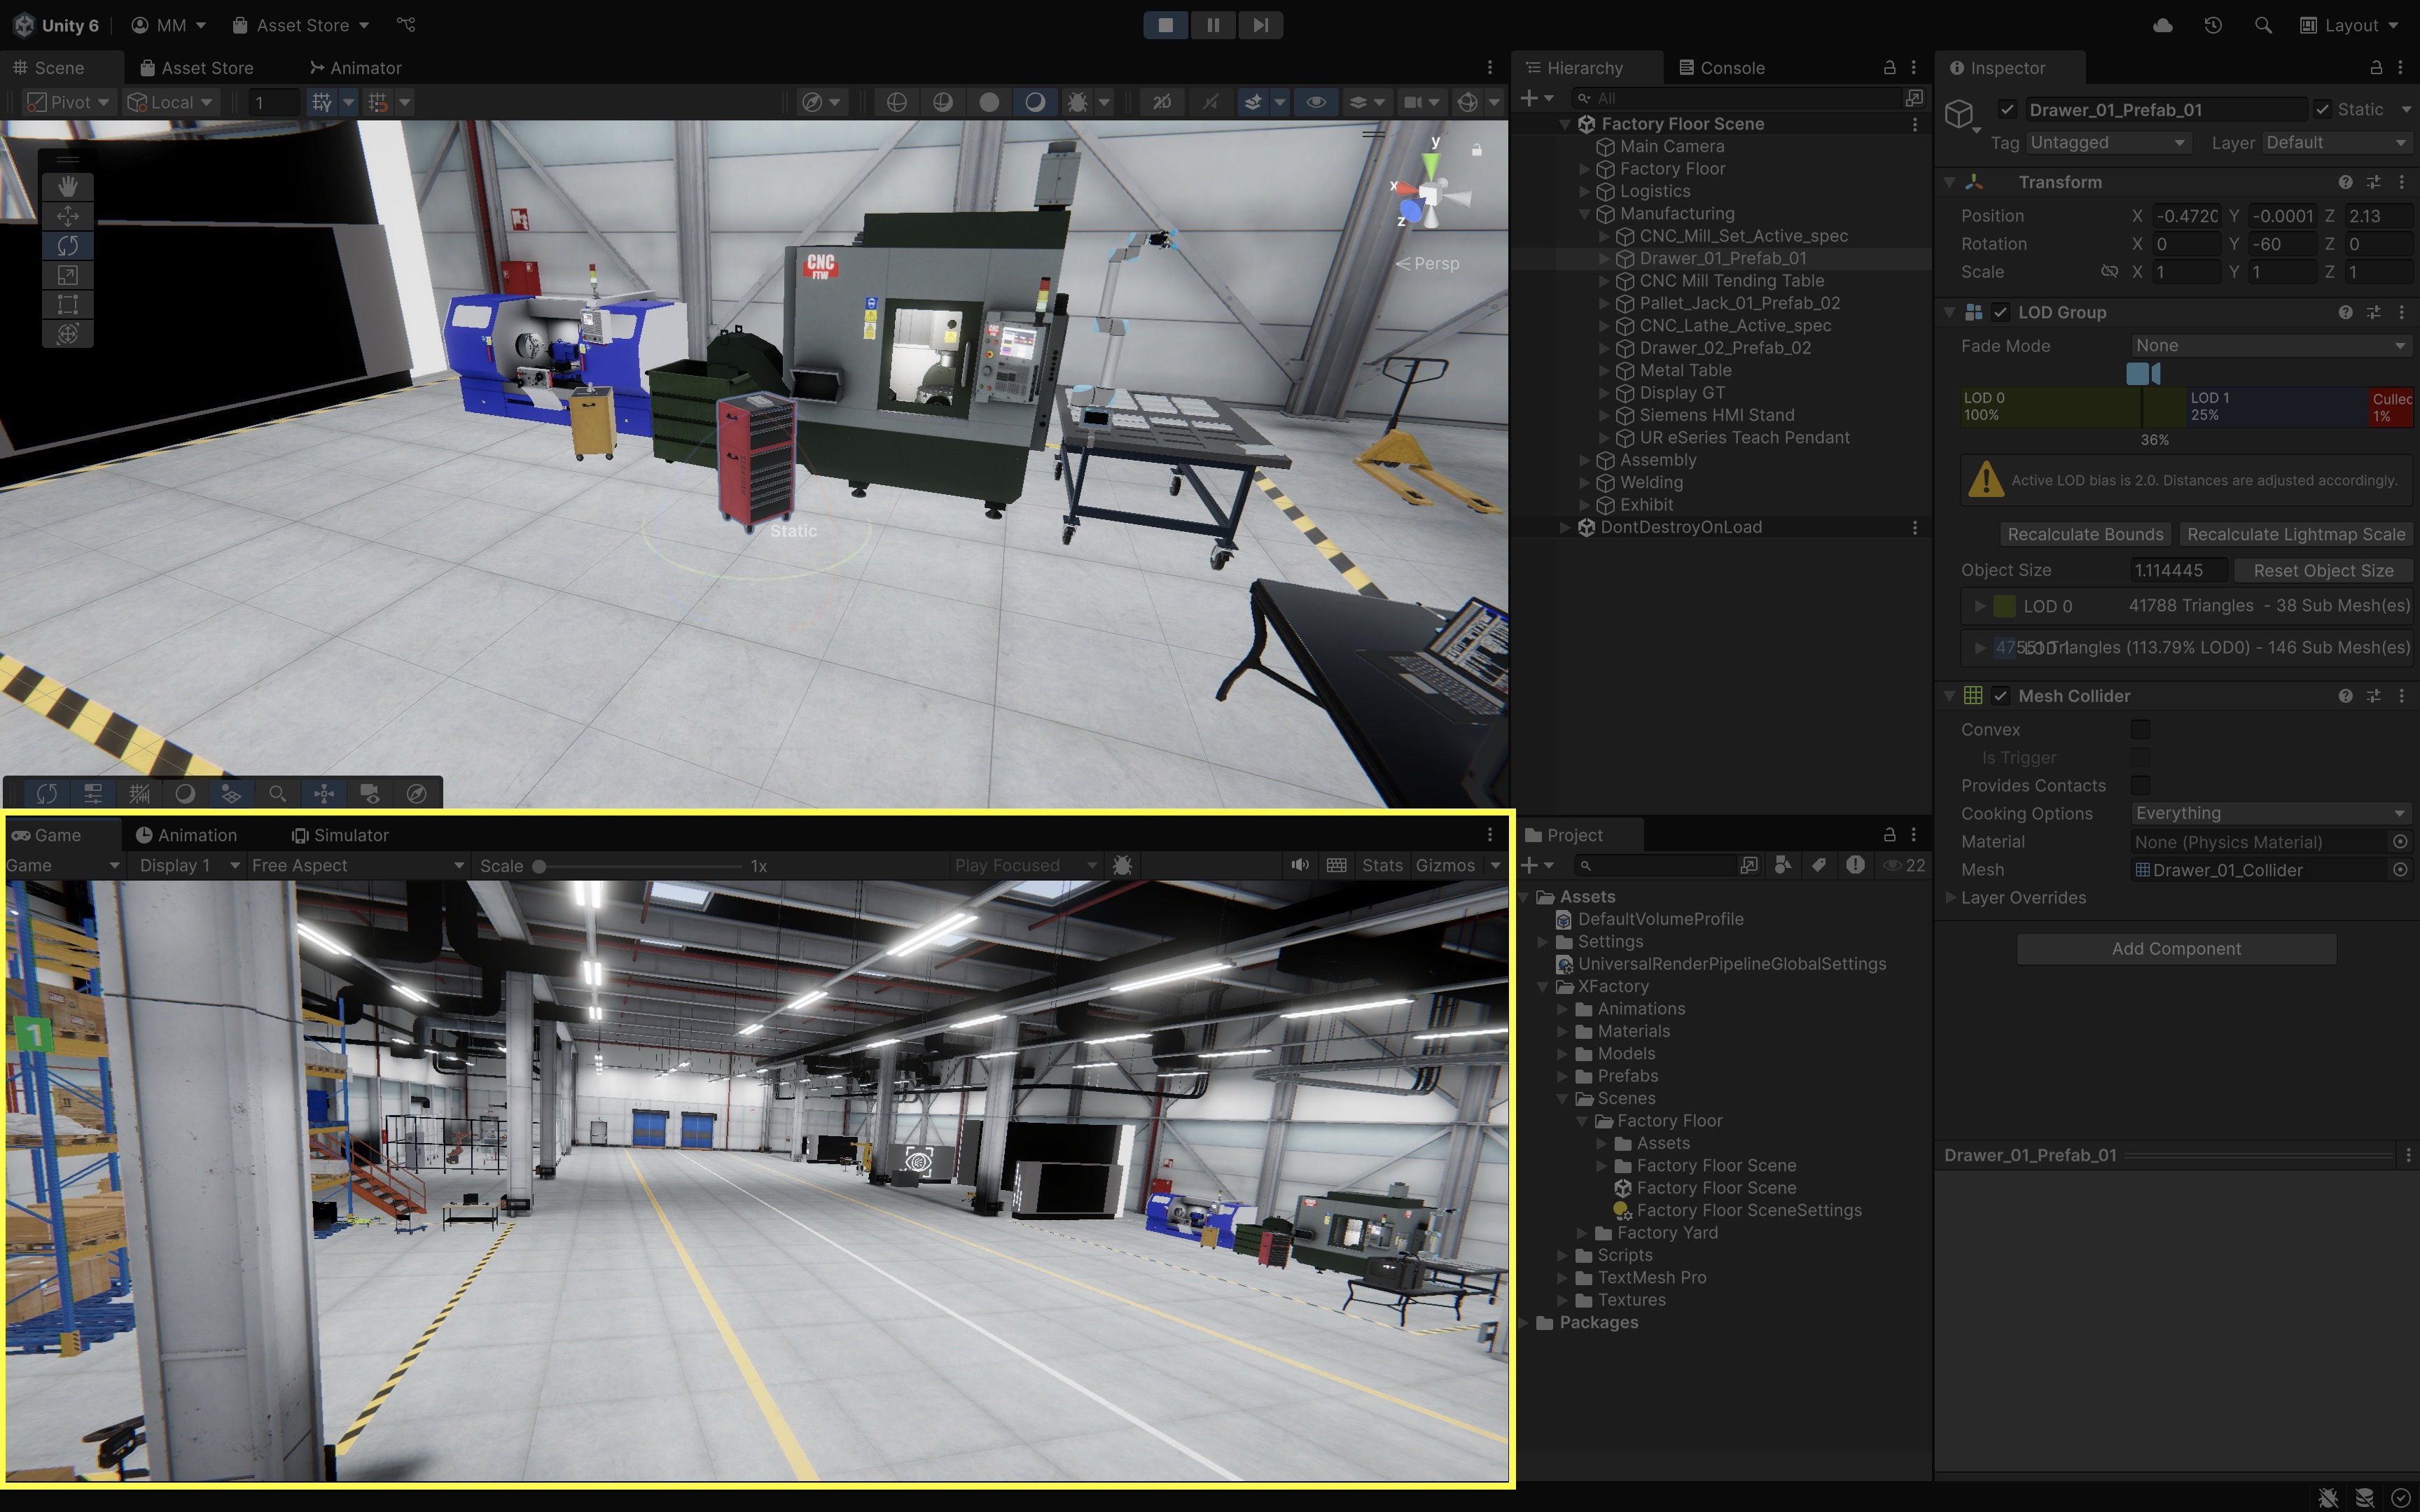Click the Recalculate Bounds button
This screenshot has width=2420, height=1512.
[2085, 534]
